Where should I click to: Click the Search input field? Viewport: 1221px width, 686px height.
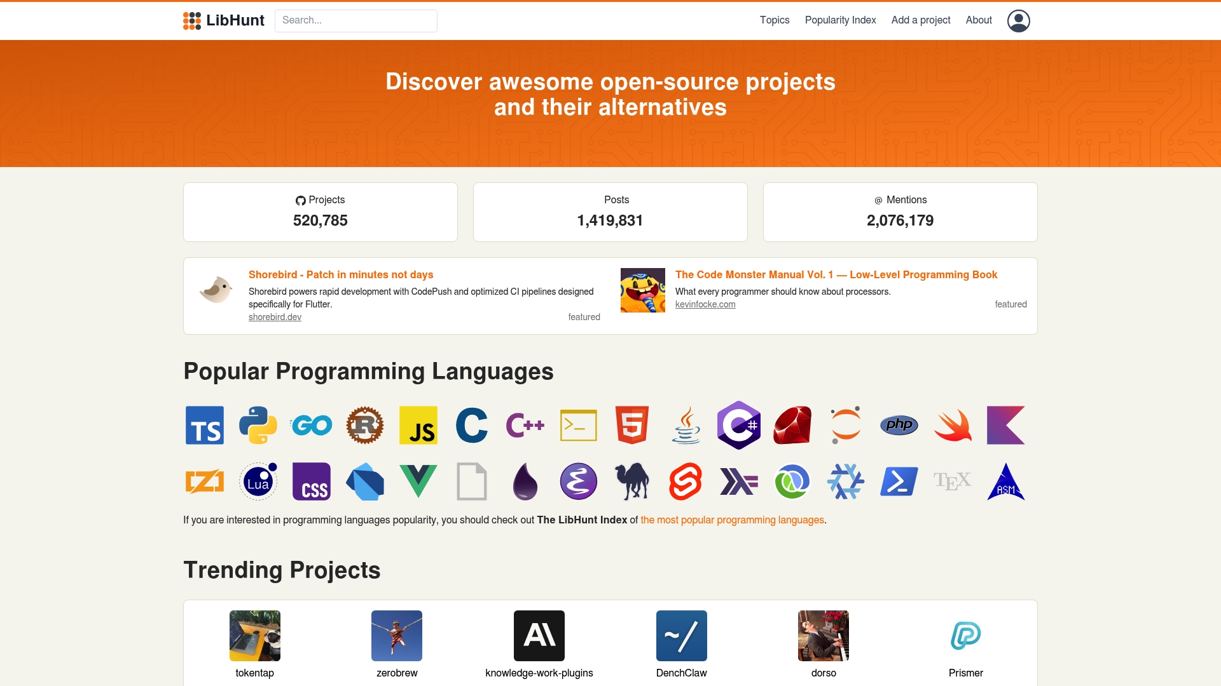click(x=356, y=21)
